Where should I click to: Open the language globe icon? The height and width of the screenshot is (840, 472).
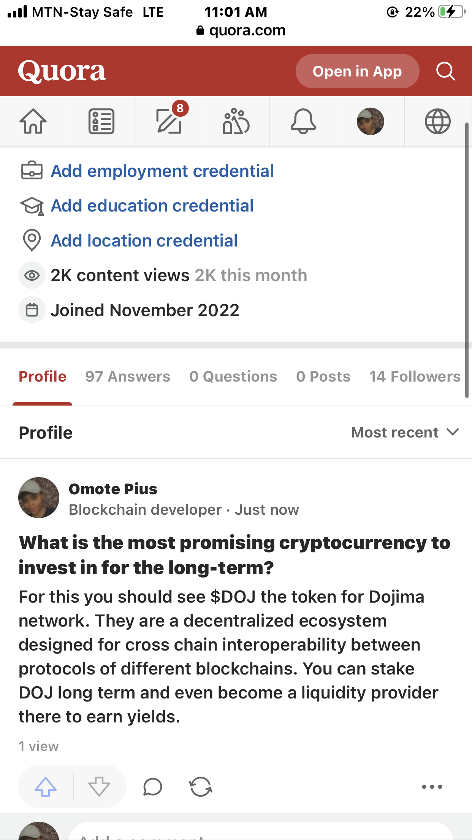437,121
